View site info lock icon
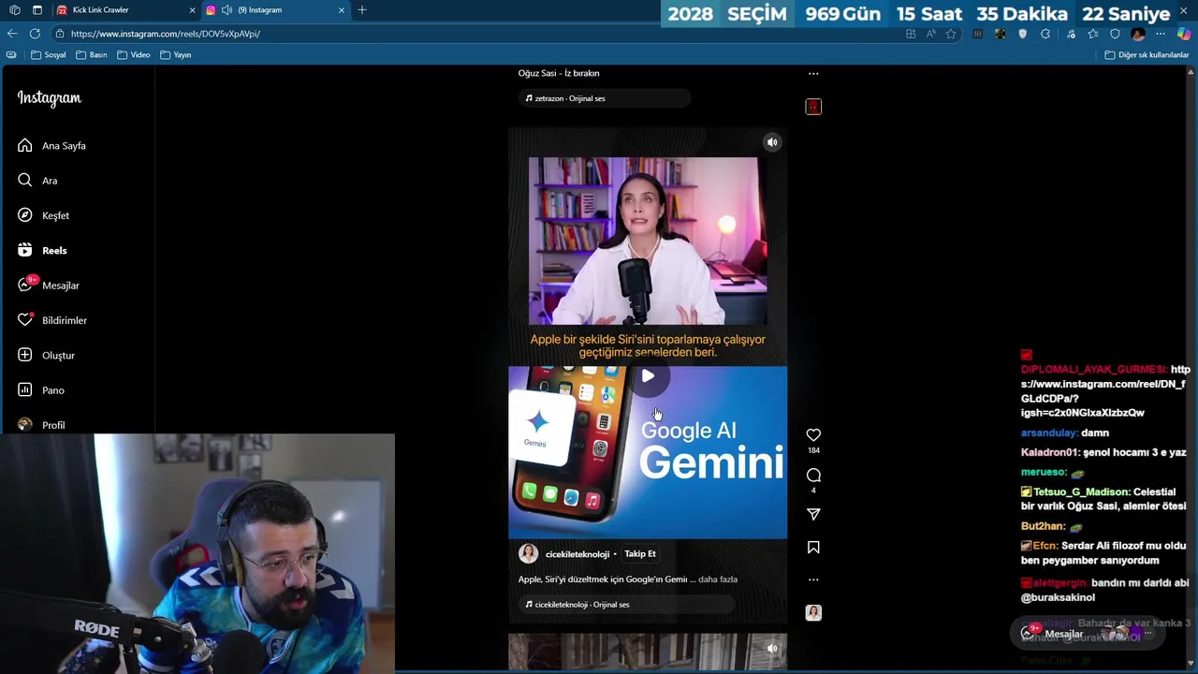 click(x=60, y=34)
